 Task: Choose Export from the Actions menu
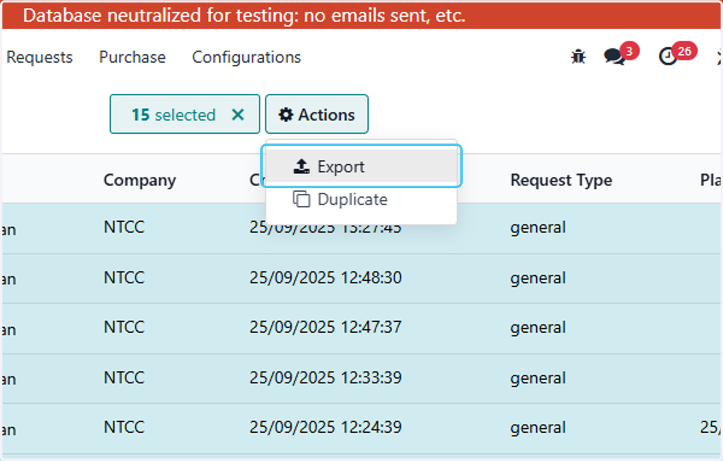click(x=361, y=166)
